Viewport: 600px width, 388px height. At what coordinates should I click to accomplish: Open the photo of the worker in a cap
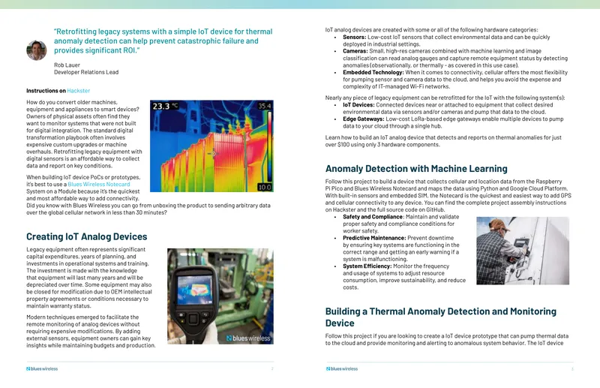coord(523,251)
